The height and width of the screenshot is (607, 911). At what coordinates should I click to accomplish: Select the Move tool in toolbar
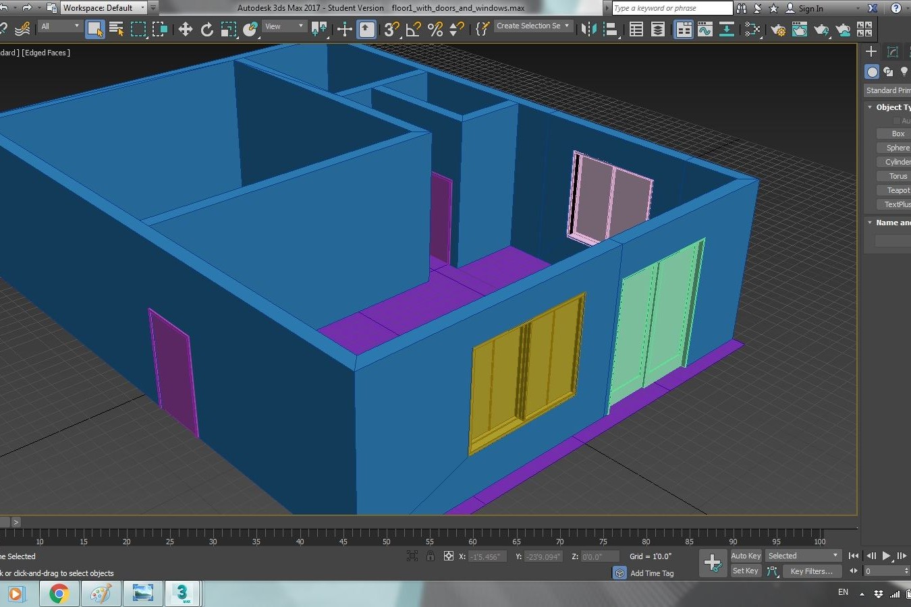[x=185, y=29]
